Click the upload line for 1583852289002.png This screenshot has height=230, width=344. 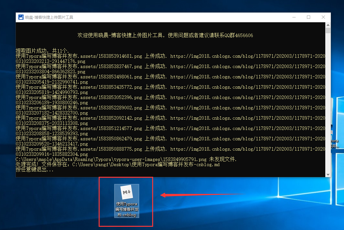(171, 108)
